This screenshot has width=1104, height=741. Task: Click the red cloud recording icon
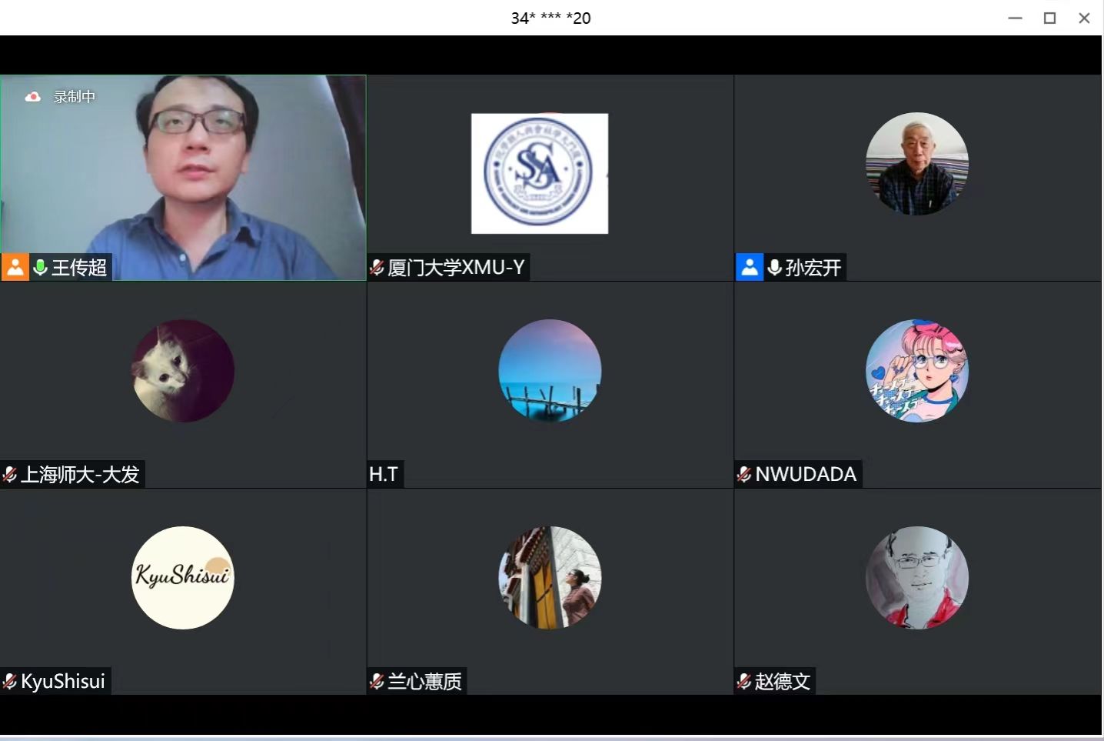32,97
